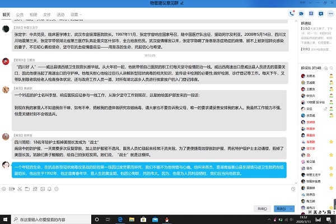Send a file via folder icon

pos(27,189)
